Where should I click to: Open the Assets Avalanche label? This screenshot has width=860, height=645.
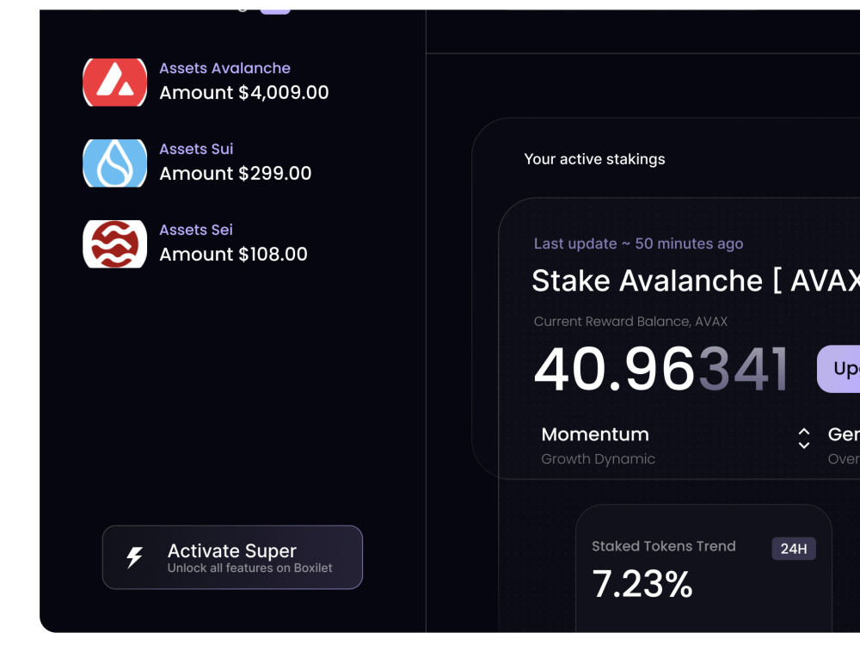[x=224, y=68]
